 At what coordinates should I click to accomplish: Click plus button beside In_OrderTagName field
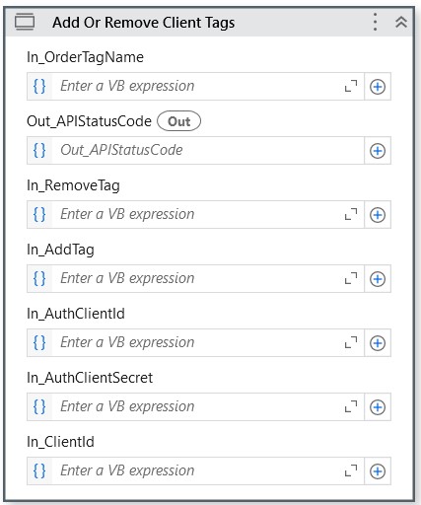click(x=378, y=87)
